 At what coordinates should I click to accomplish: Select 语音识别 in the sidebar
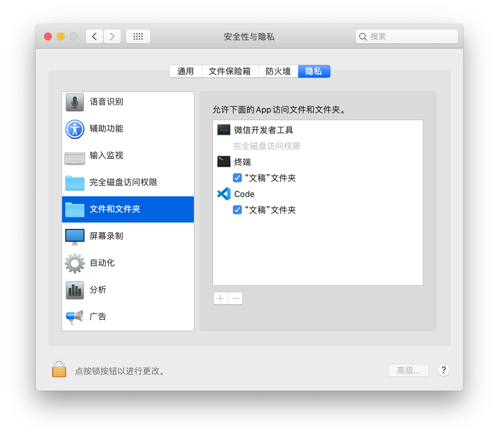(x=128, y=102)
